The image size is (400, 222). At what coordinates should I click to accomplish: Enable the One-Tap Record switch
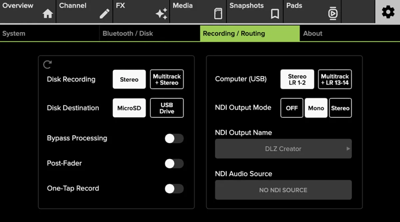(174, 189)
